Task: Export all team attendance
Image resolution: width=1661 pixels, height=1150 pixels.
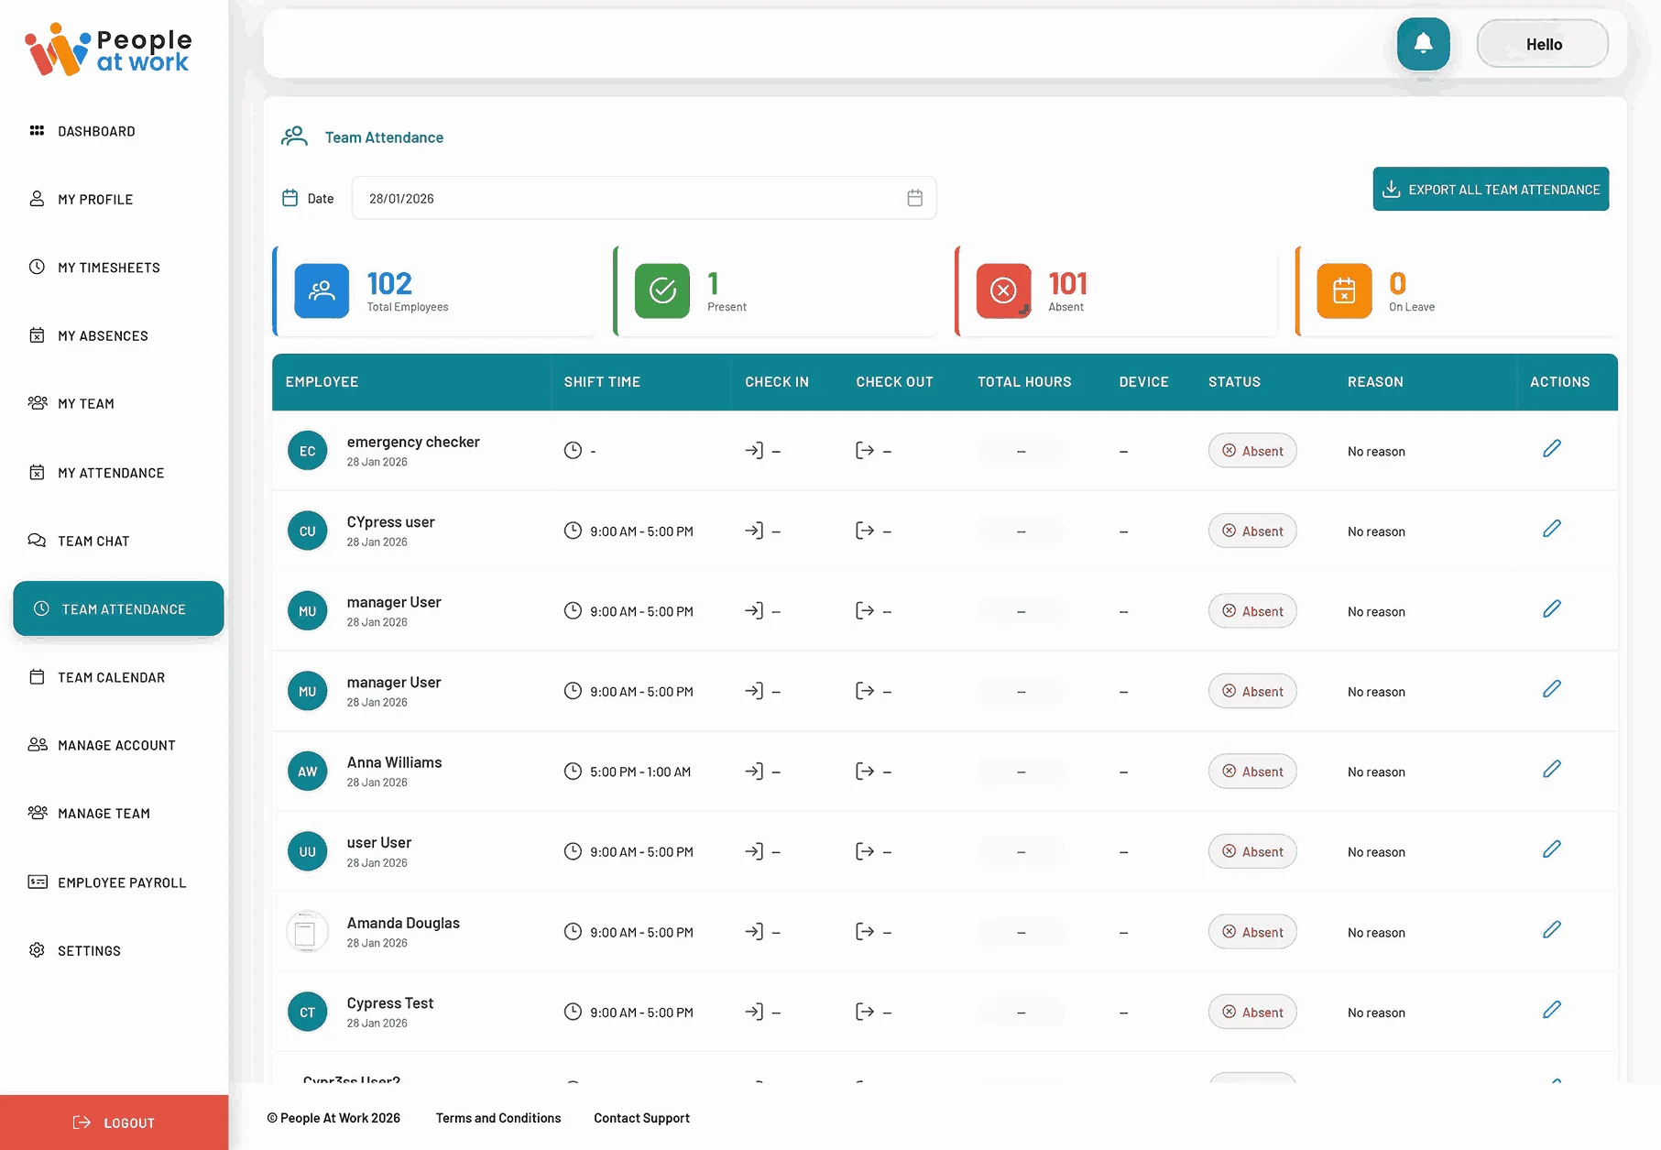Action: 1491,189
